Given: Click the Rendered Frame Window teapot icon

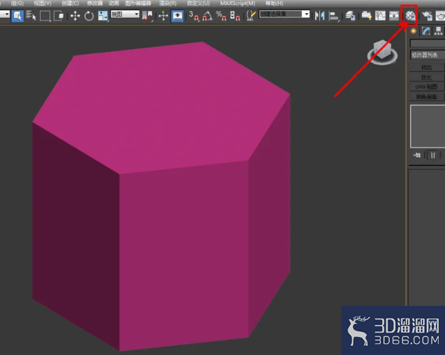Looking at the screenshot, I should 440,16.
